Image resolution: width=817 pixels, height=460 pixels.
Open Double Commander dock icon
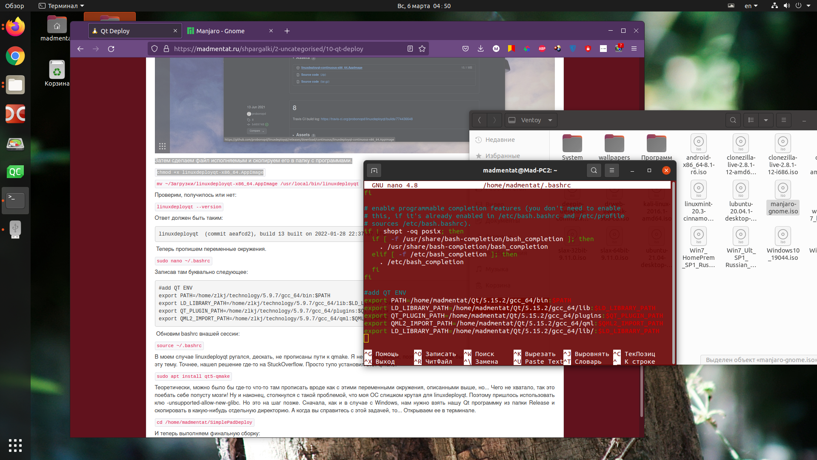click(x=15, y=114)
